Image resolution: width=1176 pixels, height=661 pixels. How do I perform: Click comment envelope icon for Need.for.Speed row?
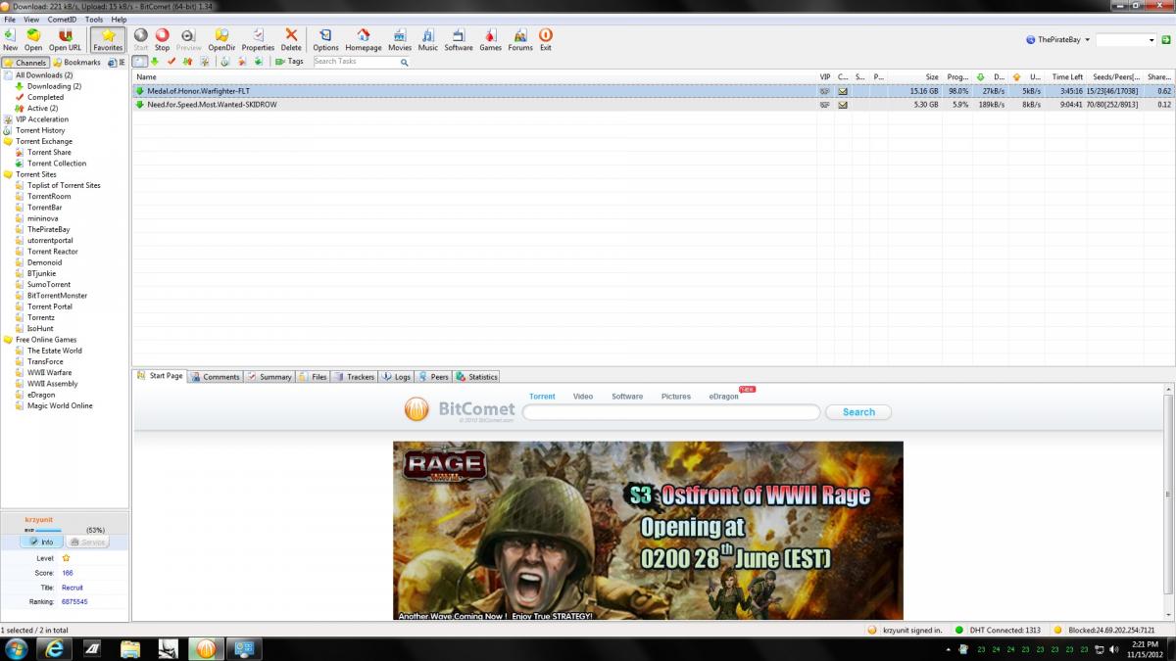[842, 105]
